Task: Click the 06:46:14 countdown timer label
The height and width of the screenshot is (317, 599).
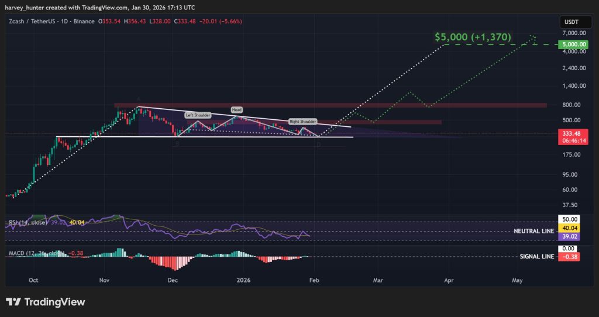Action: pos(573,140)
